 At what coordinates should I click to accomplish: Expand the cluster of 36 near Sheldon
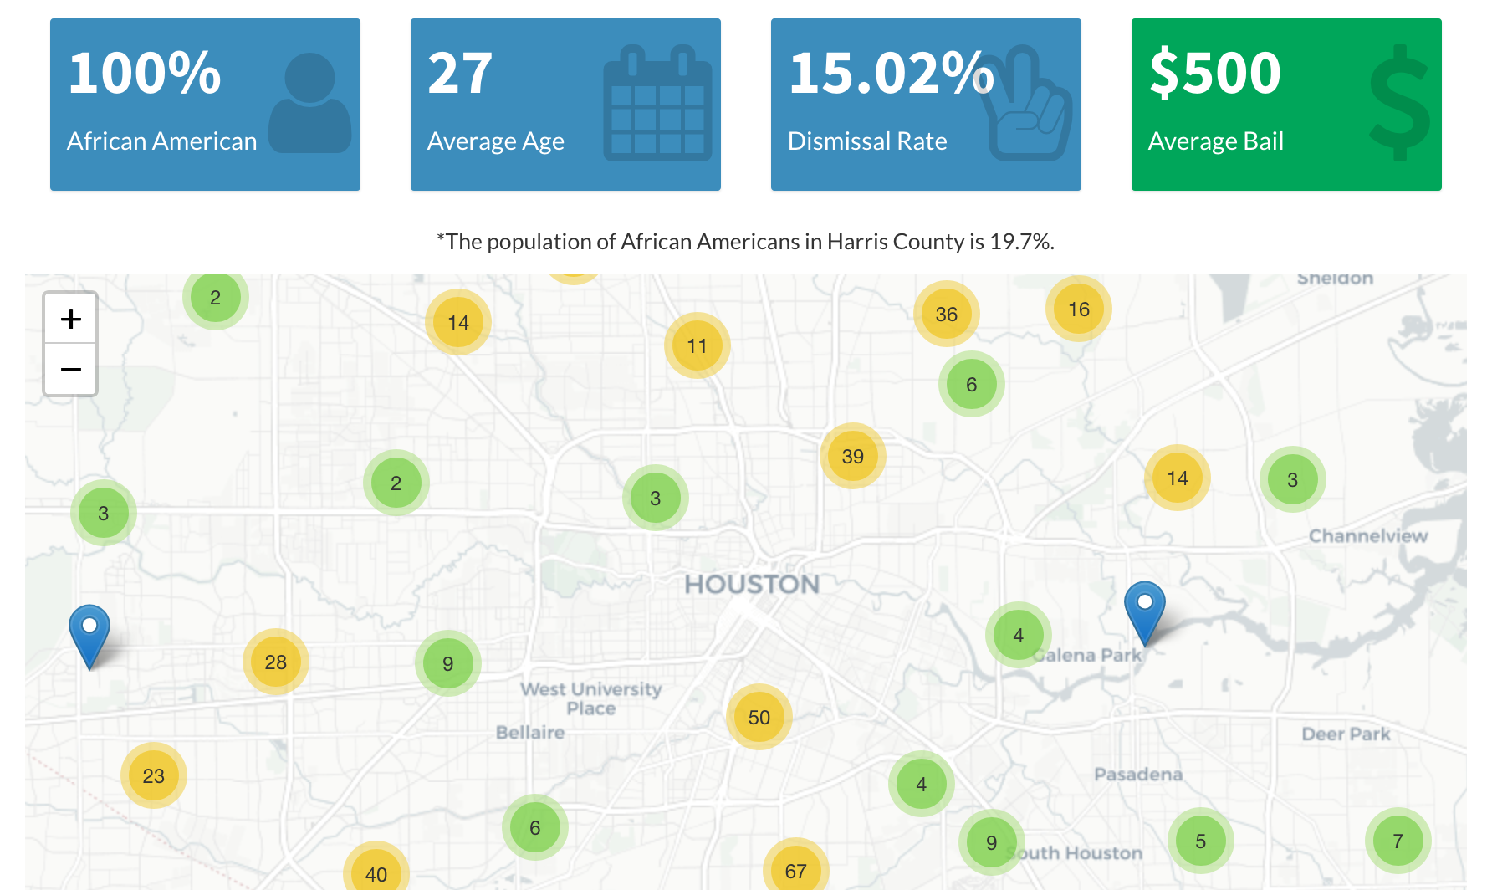946,315
